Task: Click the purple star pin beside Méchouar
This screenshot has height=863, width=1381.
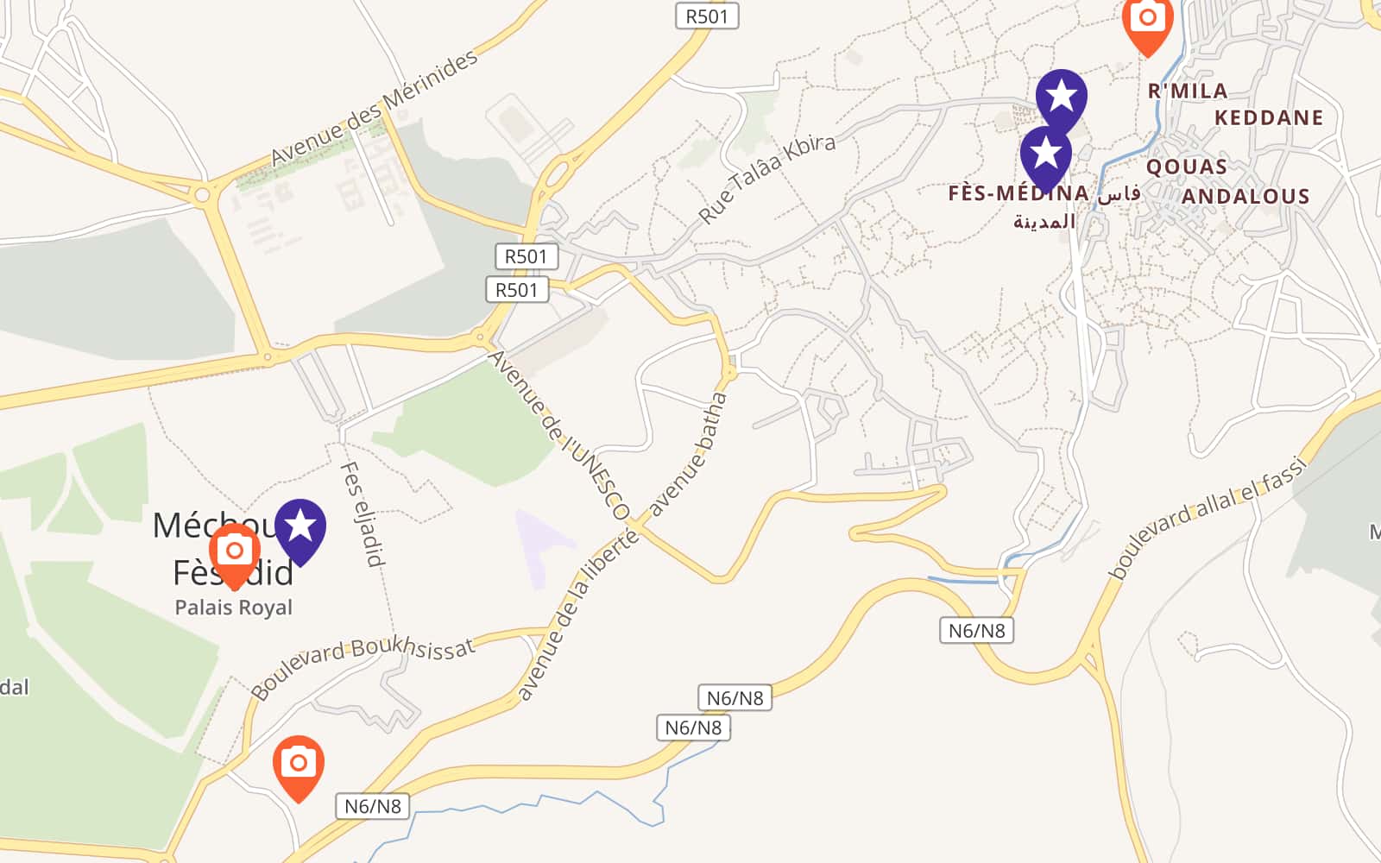Action: click(300, 526)
